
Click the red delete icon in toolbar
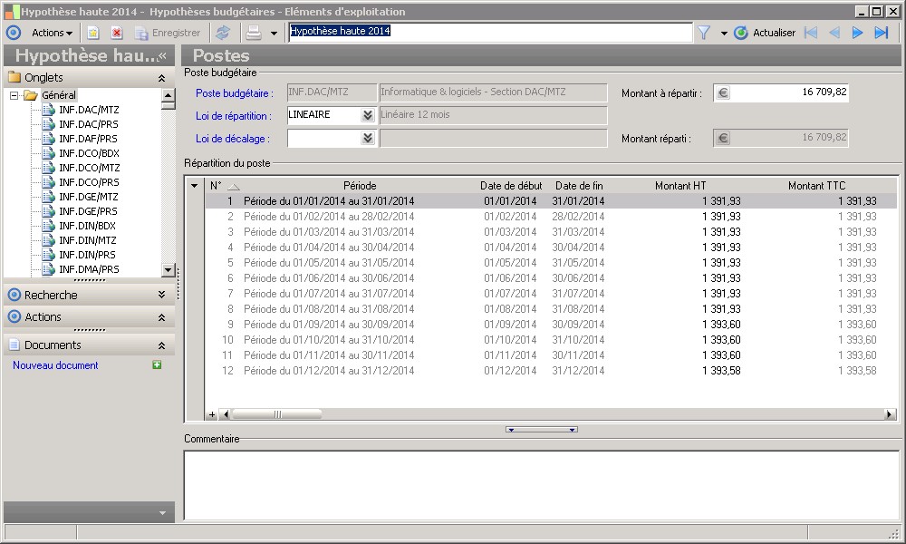click(117, 33)
